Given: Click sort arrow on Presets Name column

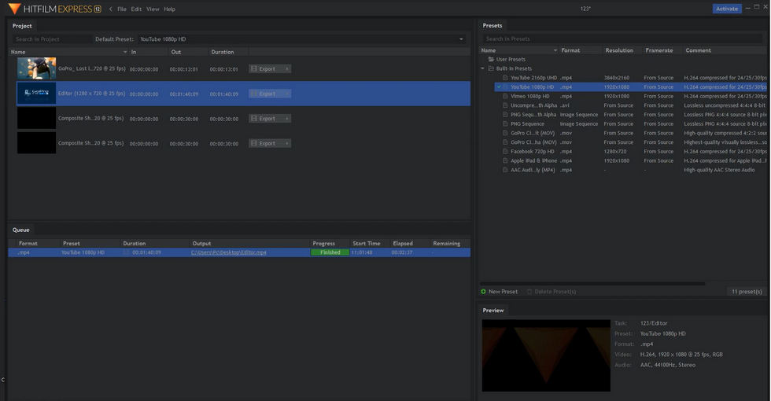Looking at the screenshot, I should (555, 50).
